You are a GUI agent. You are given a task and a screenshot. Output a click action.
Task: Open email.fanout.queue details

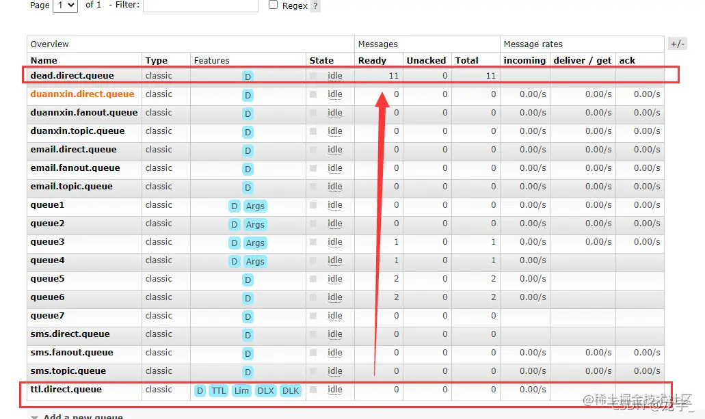point(75,167)
